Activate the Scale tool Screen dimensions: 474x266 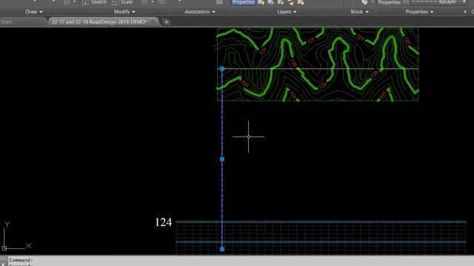122,2
